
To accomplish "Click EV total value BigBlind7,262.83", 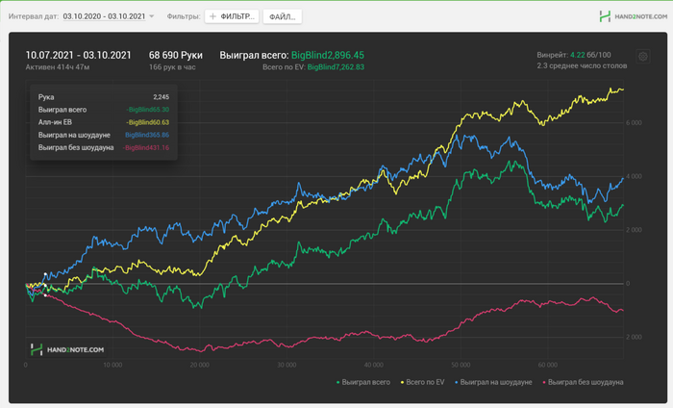I will click(336, 67).
